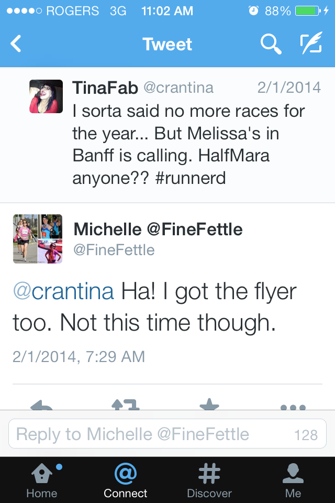The width and height of the screenshot is (335, 503).
Task: Tap the back arrow in header
Action: pyautogui.click(x=16, y=44)
